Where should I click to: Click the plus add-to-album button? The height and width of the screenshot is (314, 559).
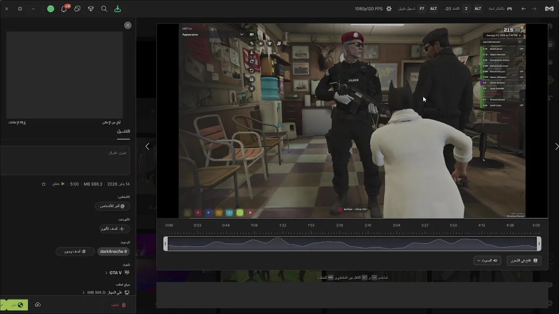click(115, 229)
